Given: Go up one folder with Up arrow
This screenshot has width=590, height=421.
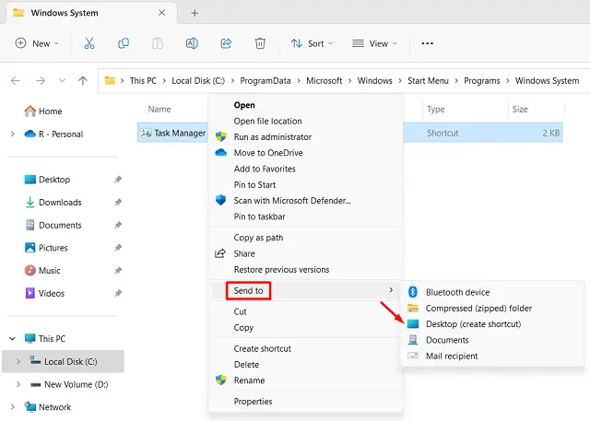Looking at the screenshot, I should coord(83,81).
